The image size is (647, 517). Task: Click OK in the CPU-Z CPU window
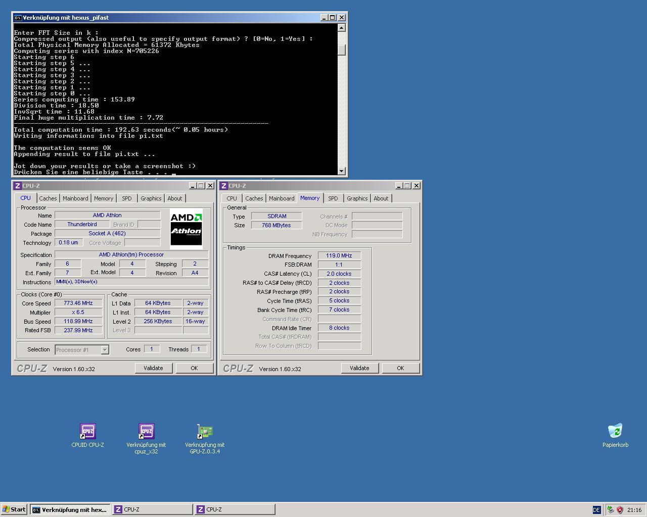(194, 368)
